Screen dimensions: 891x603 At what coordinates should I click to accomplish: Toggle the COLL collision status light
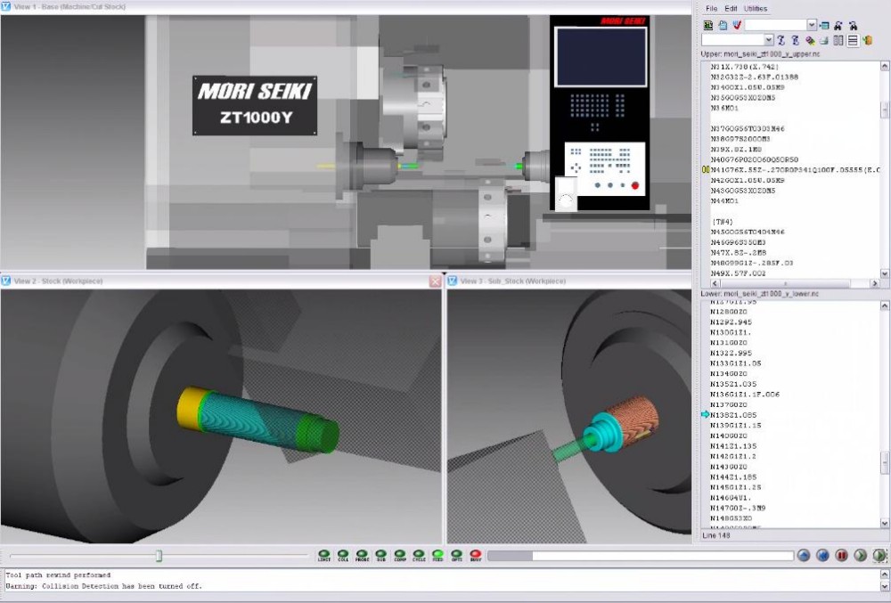[343, 555]
